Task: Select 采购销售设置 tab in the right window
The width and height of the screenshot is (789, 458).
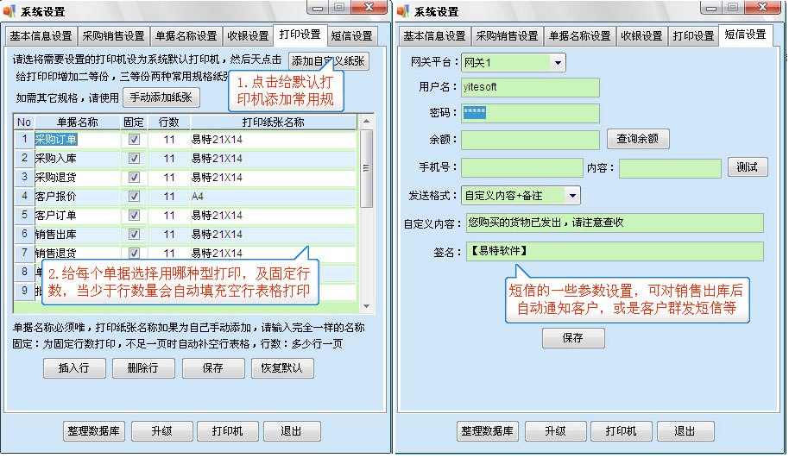Action: coord(507,36)
